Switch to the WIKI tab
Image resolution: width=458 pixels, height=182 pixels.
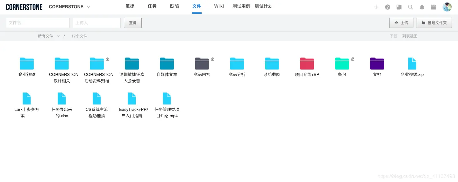pyautogui.click(x=219, y=6)
